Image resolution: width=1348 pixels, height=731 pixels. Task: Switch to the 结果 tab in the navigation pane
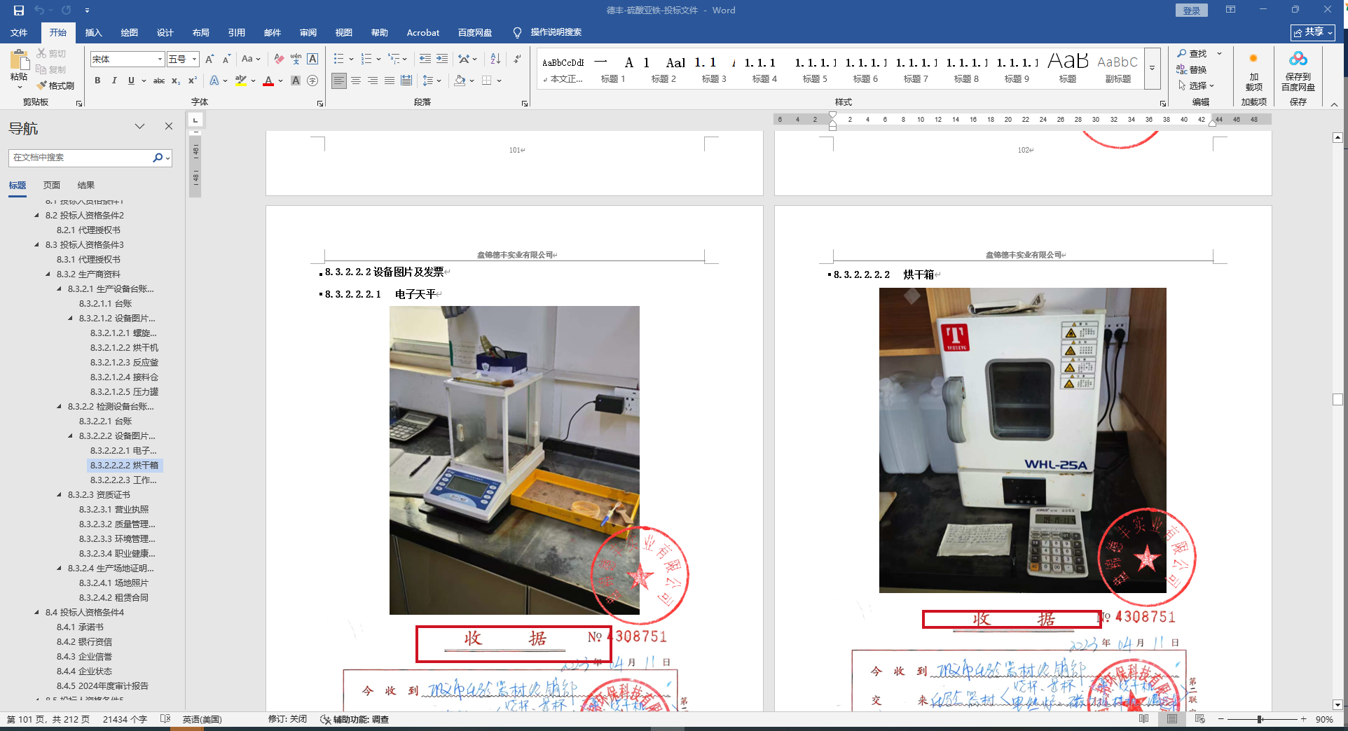click(x=86, y=186)
